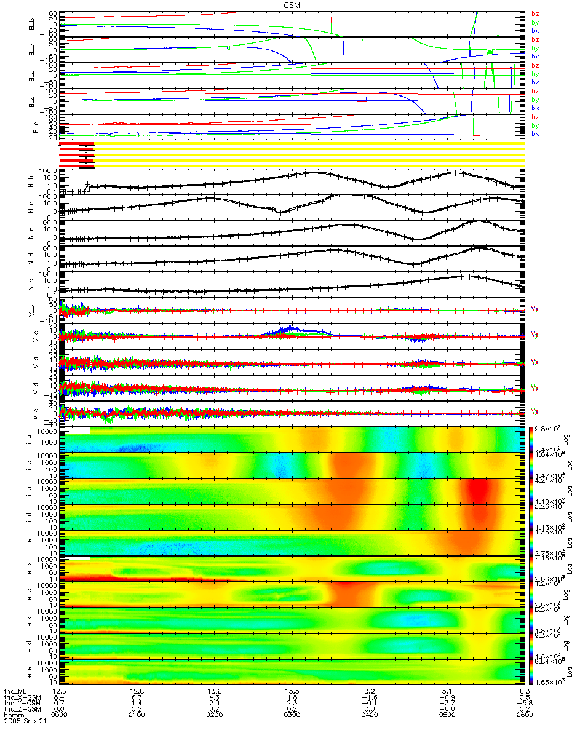Click the MLT value "12.8"
The width and height of the screenshot is (572, 738).
point(137,690)
